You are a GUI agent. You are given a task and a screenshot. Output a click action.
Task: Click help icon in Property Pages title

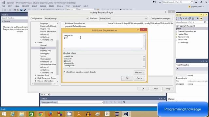tap(166, 12)
